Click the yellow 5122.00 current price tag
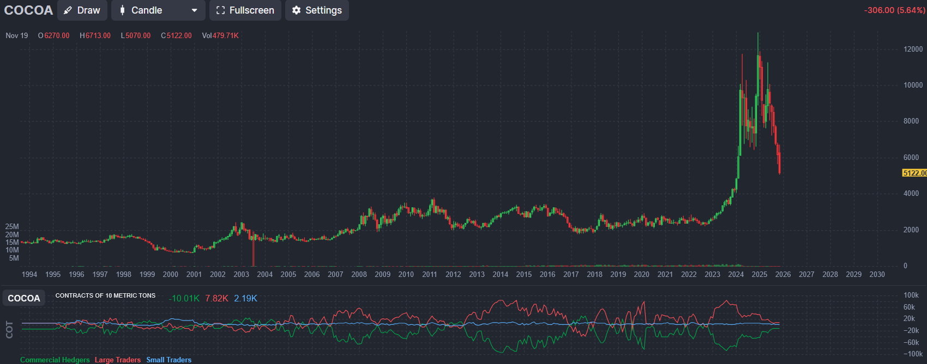 coord(914,173)
